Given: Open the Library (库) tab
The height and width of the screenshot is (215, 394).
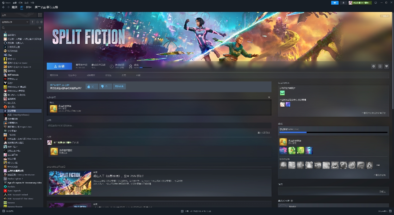Looking at the screenshot, I should [22, 7].
